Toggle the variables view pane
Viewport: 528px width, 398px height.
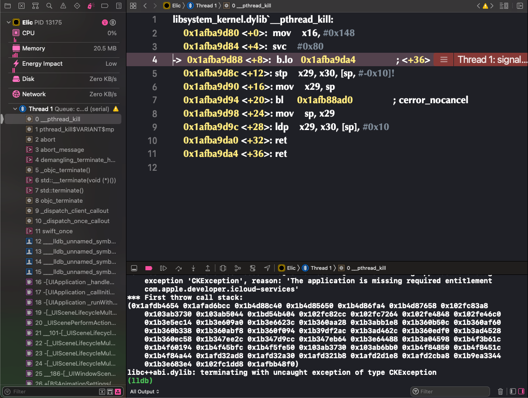pos(513,391)
